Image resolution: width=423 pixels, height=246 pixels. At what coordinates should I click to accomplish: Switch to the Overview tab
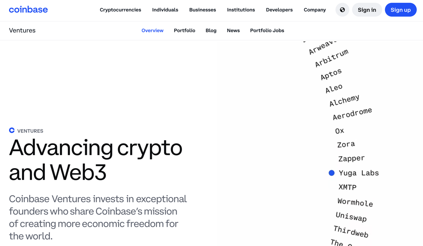coord(152,31)
